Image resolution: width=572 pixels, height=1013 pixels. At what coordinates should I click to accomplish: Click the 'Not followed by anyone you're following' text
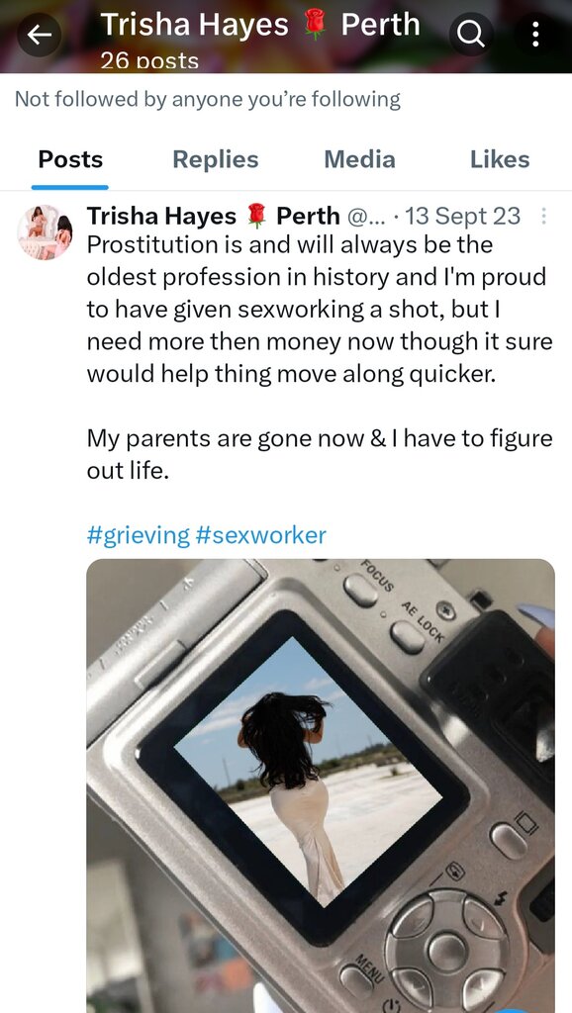[x=208, y=99]
